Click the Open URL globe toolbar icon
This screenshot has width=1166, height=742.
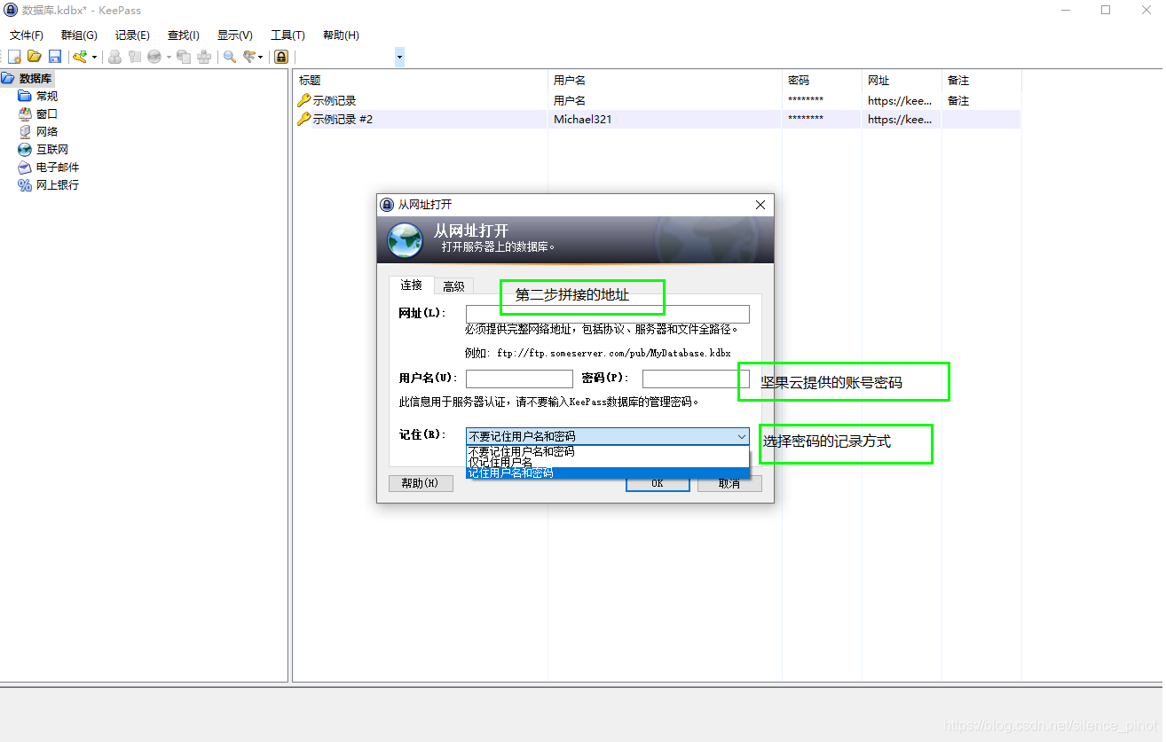[154, 57]
